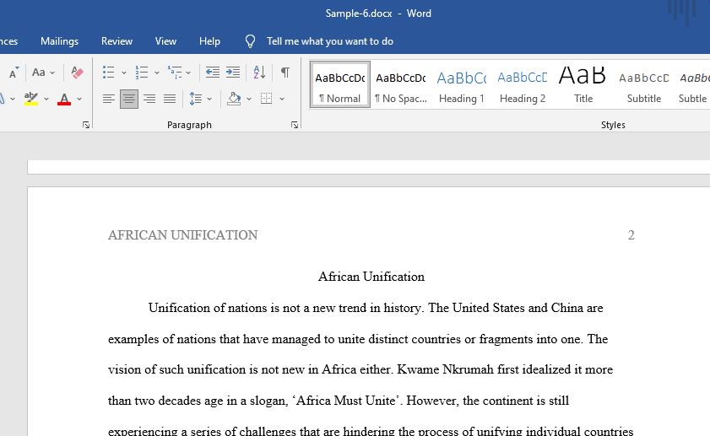Click the Borders icon
Viewport: 710px width, 436px height.
266,99
